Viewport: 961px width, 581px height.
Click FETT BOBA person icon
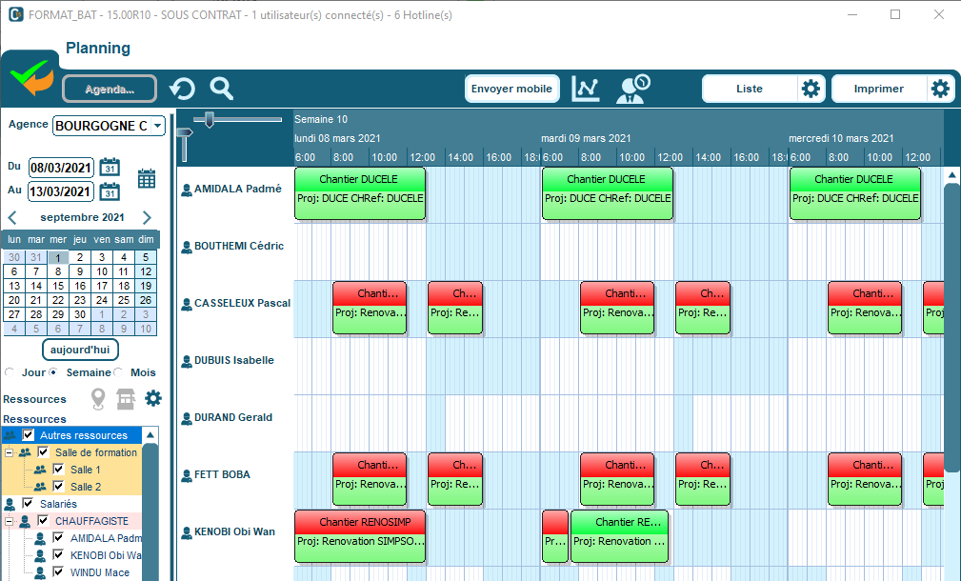tap(187, 475)
